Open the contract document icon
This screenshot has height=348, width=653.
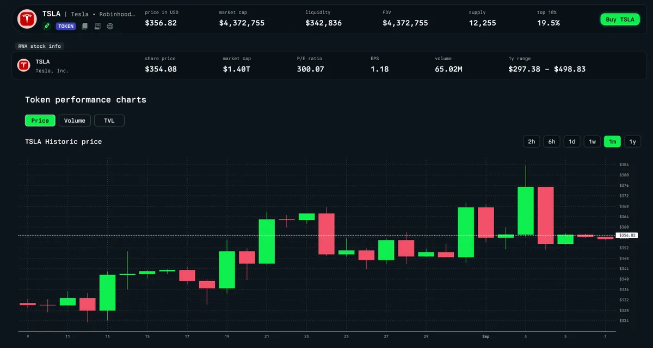pyautogui.click(x=97, y=26)
